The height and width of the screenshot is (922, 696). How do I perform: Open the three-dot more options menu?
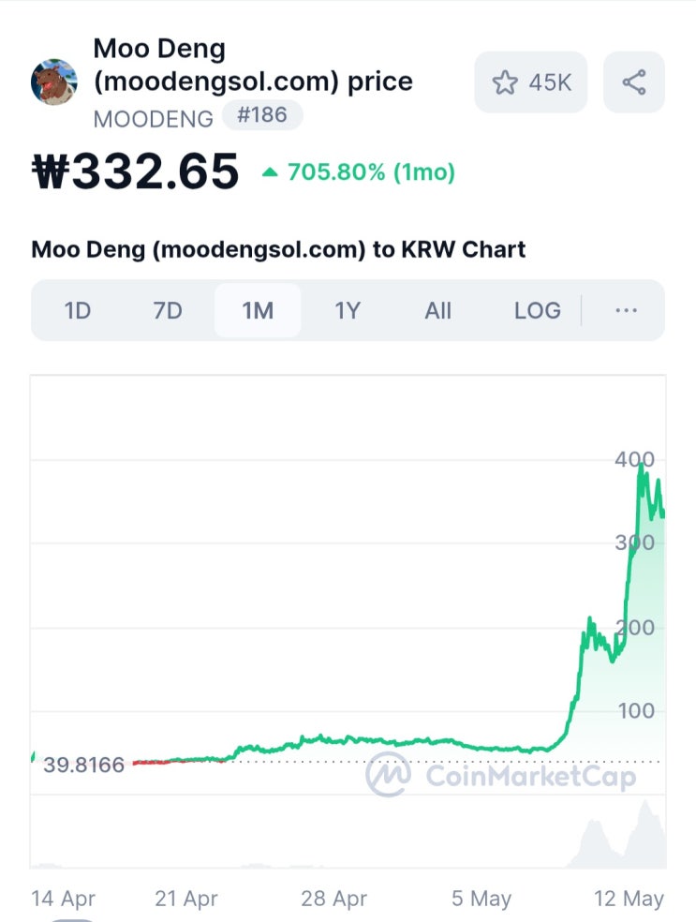click(626, 310)
